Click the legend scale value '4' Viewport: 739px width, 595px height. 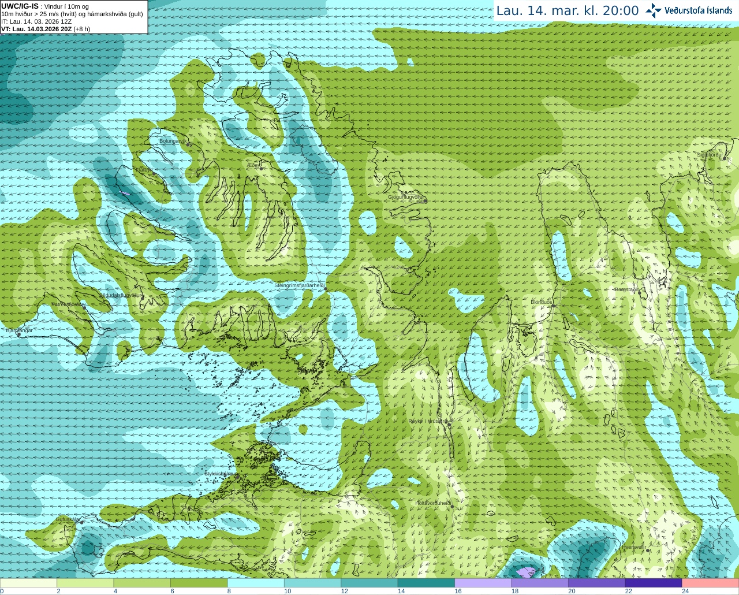115,591
